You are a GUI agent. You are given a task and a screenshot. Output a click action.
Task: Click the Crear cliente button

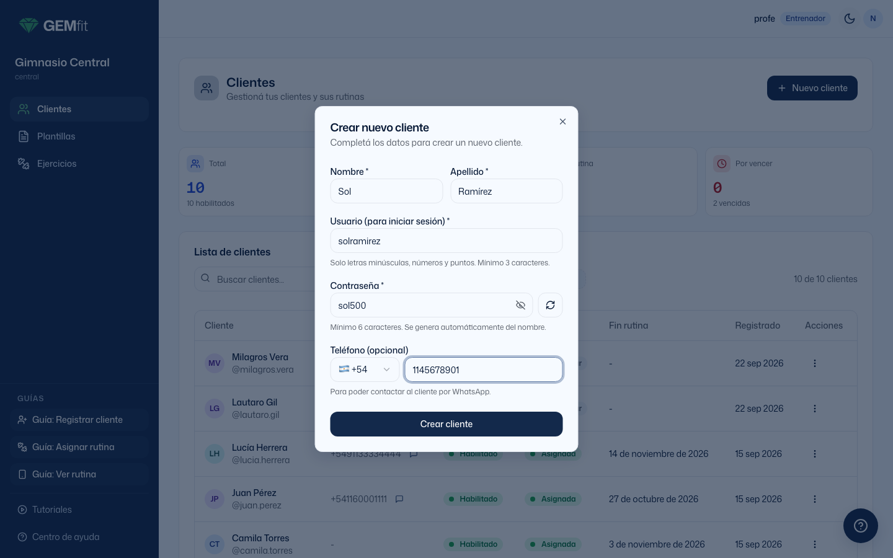tap(446, 424)
